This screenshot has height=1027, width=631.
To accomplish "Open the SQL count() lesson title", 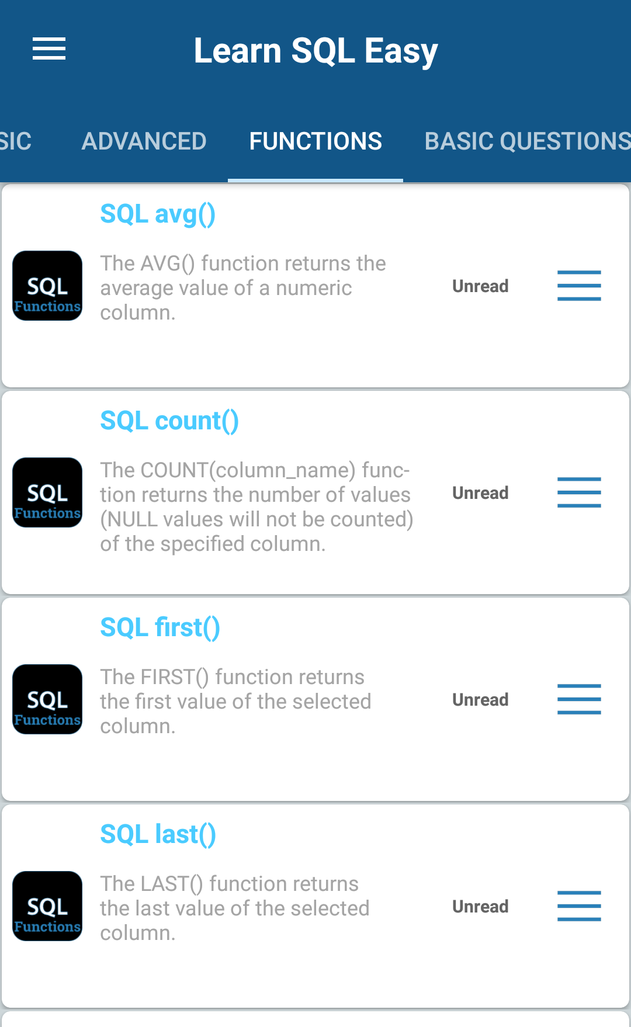I will click(169, 421).
